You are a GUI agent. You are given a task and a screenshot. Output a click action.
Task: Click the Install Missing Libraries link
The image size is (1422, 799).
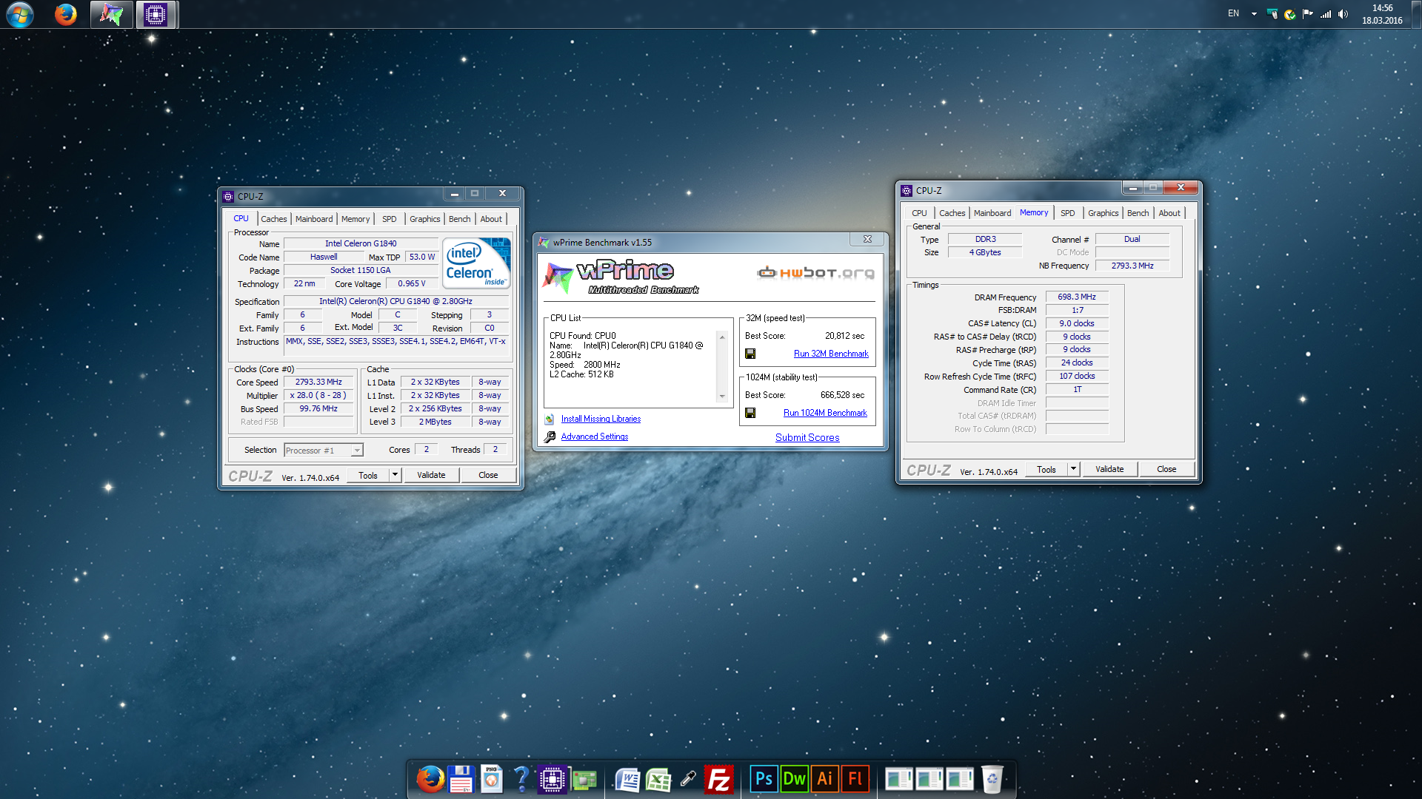tap(601, 419)
